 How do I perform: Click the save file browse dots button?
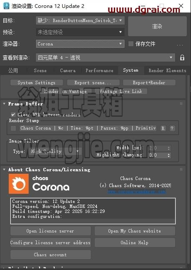(x=180, y=44)
